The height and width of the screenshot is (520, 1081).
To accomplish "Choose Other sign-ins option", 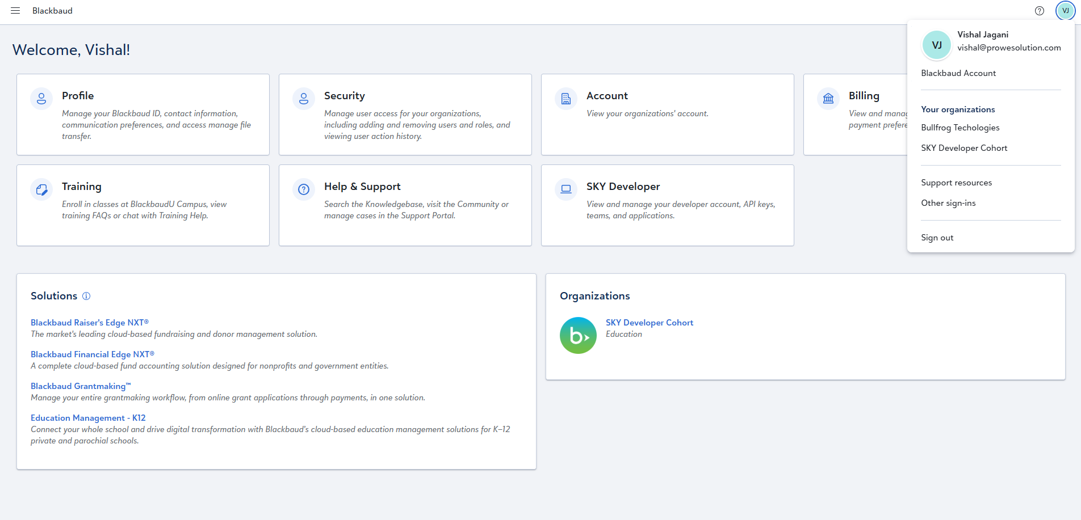I will 948,203.
